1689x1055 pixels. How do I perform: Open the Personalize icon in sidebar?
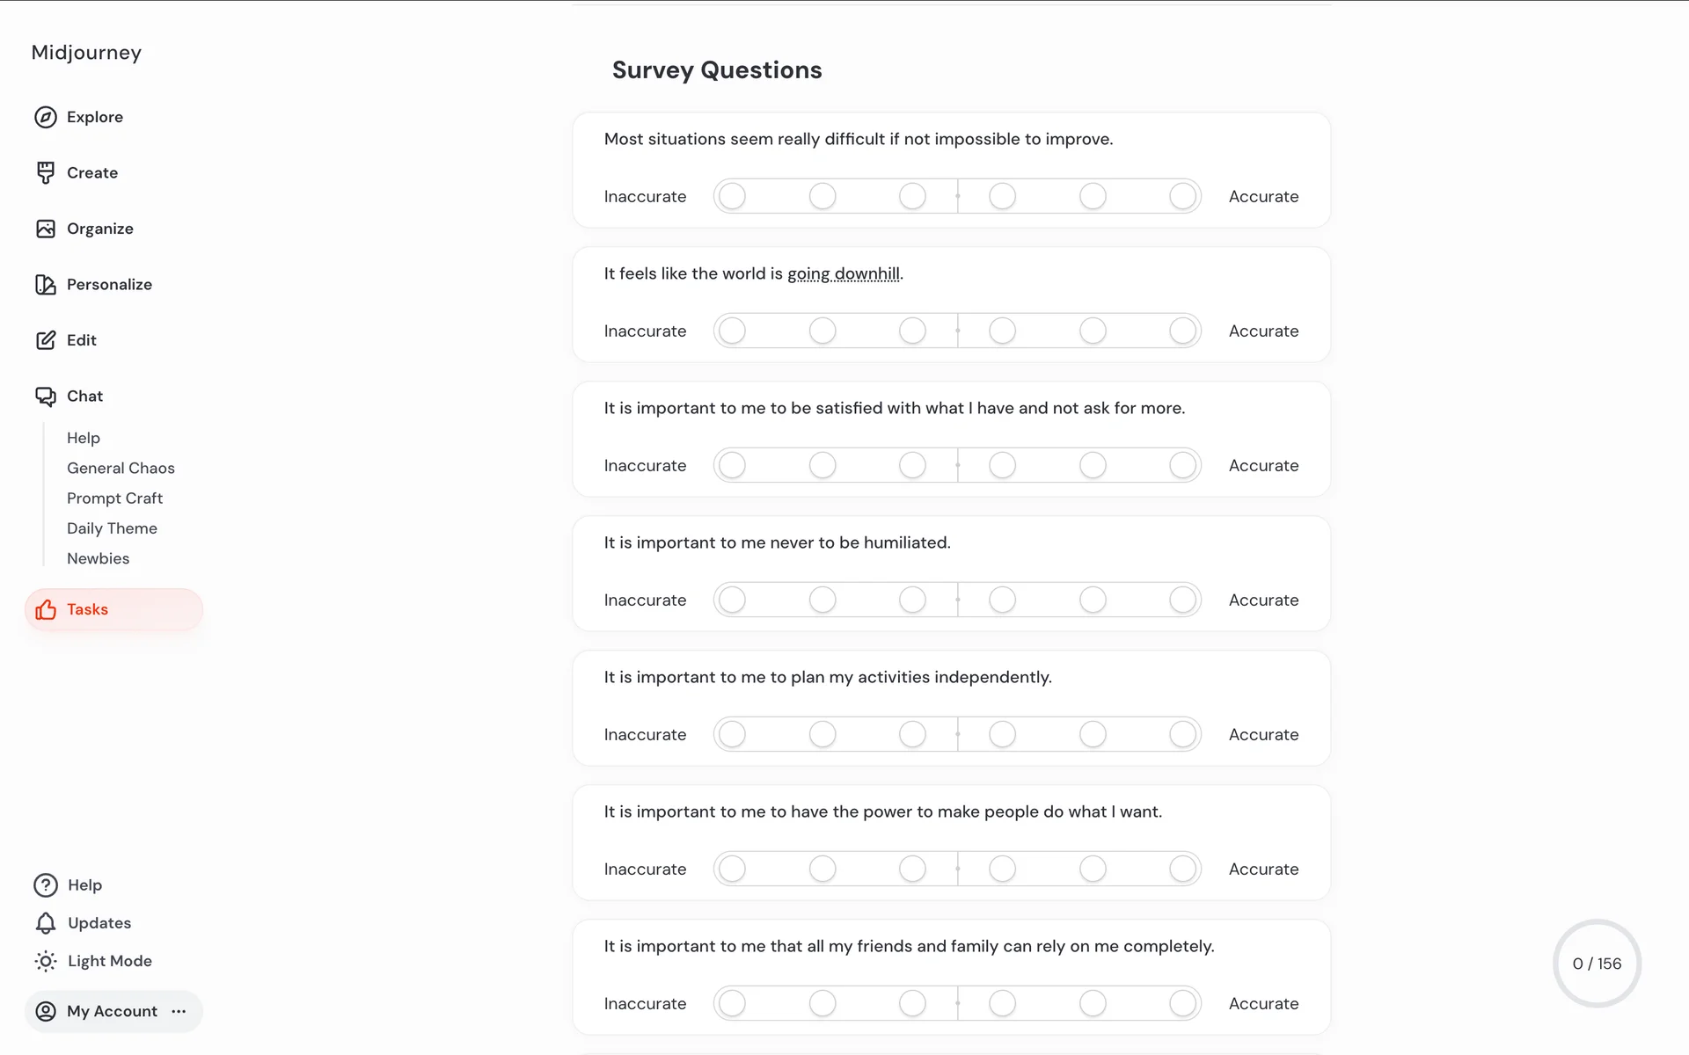tap(46, 284)
